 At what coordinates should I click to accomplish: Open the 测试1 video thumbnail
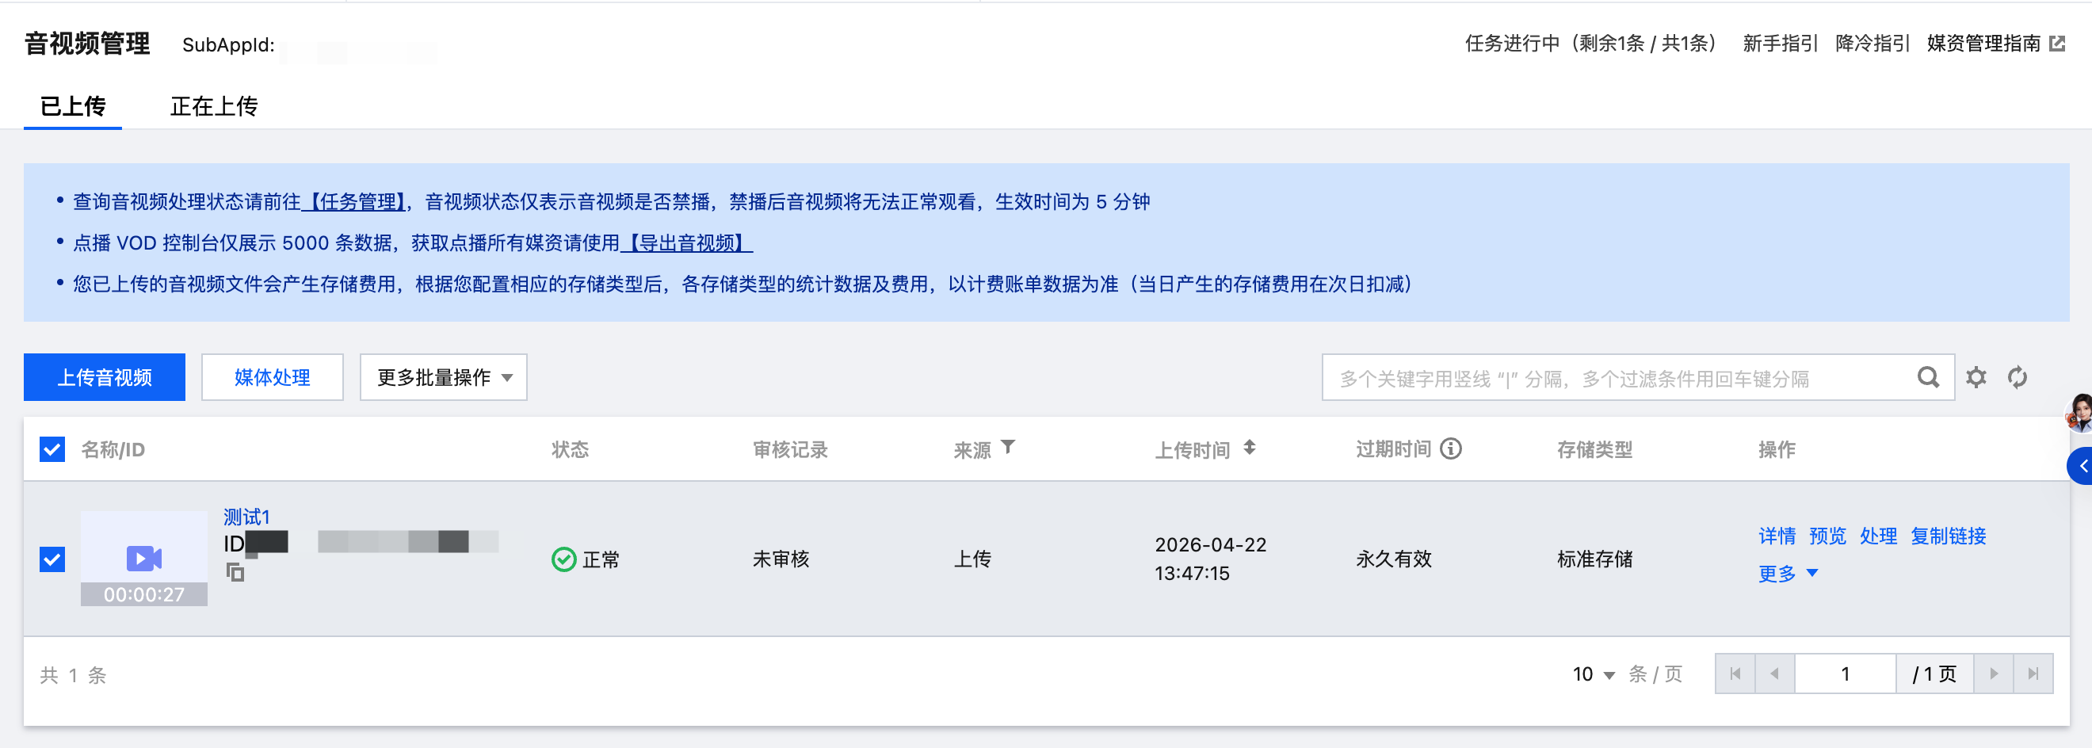pos(143,558)
